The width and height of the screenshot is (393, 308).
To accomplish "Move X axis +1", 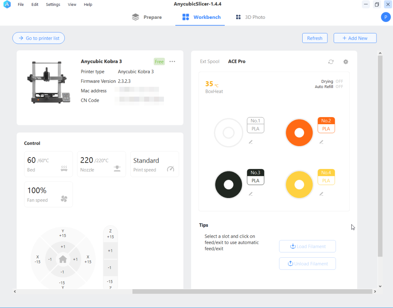I will coord(75,259).
